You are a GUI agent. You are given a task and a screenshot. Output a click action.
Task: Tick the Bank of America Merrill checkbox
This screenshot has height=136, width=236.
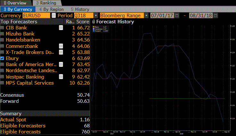2,64
